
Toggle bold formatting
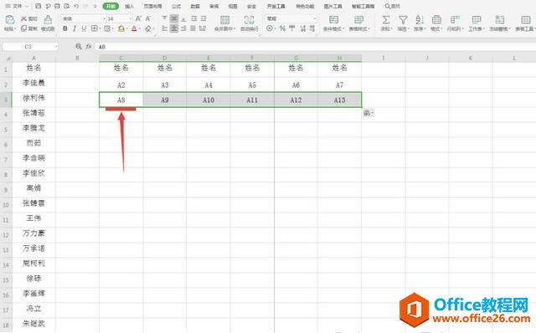click(65, 28)
